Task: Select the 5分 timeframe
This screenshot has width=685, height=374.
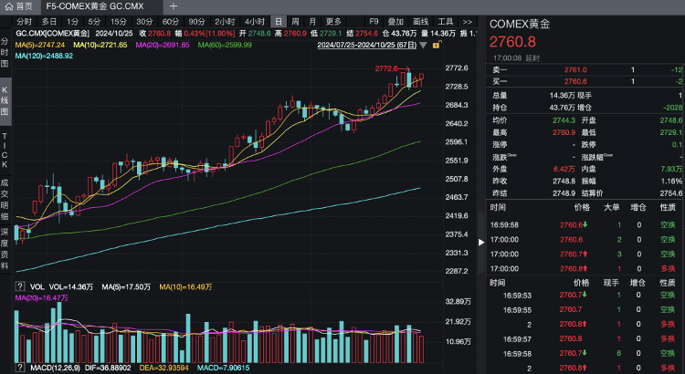Action: [x=94, y=21]
